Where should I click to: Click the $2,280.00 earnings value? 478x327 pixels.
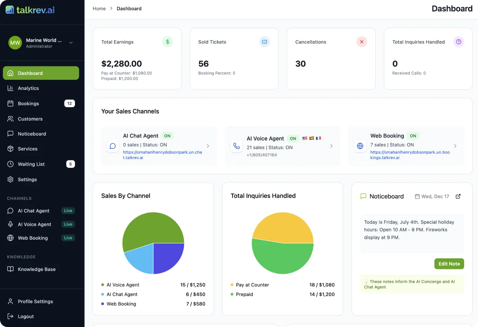pyautogui.click(x=121, y=64)
